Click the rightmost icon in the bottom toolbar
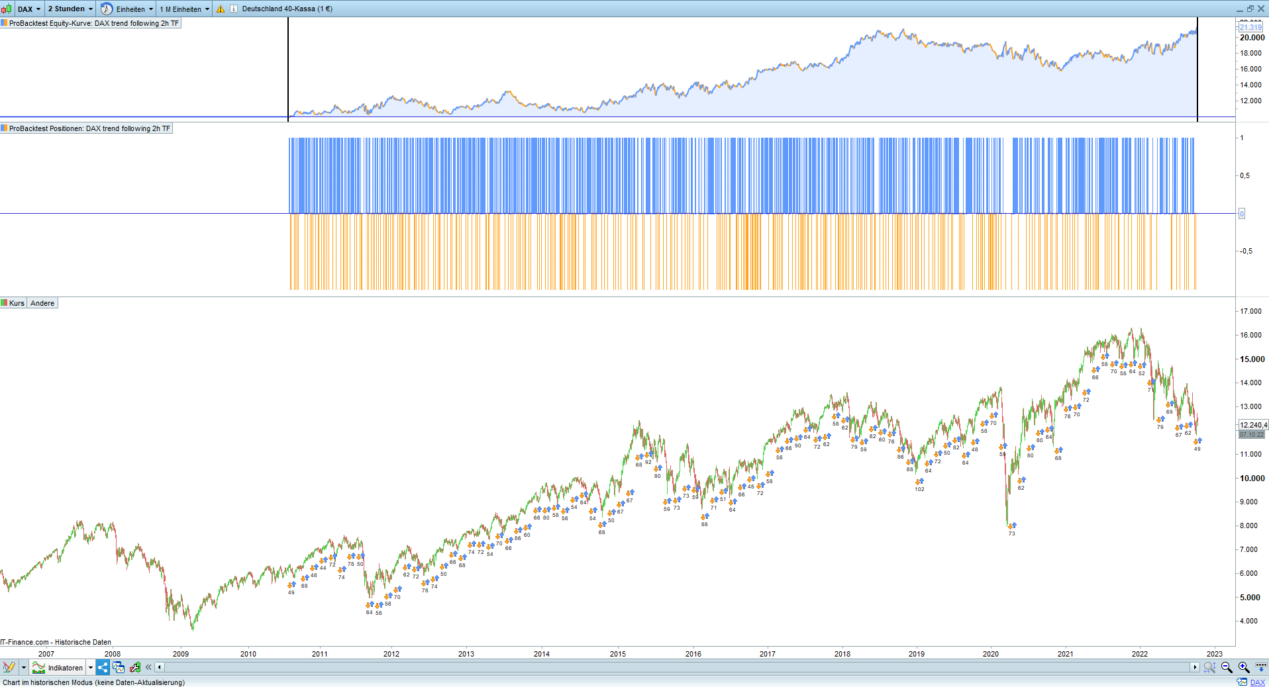Image resolution: width=1269 pixels, height=687 pixels. (1261, 667)
